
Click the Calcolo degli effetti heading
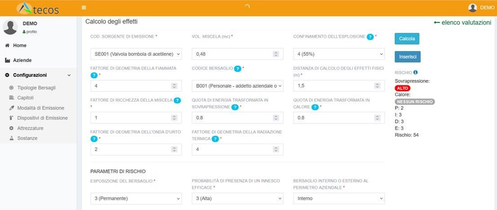[111, 22]
